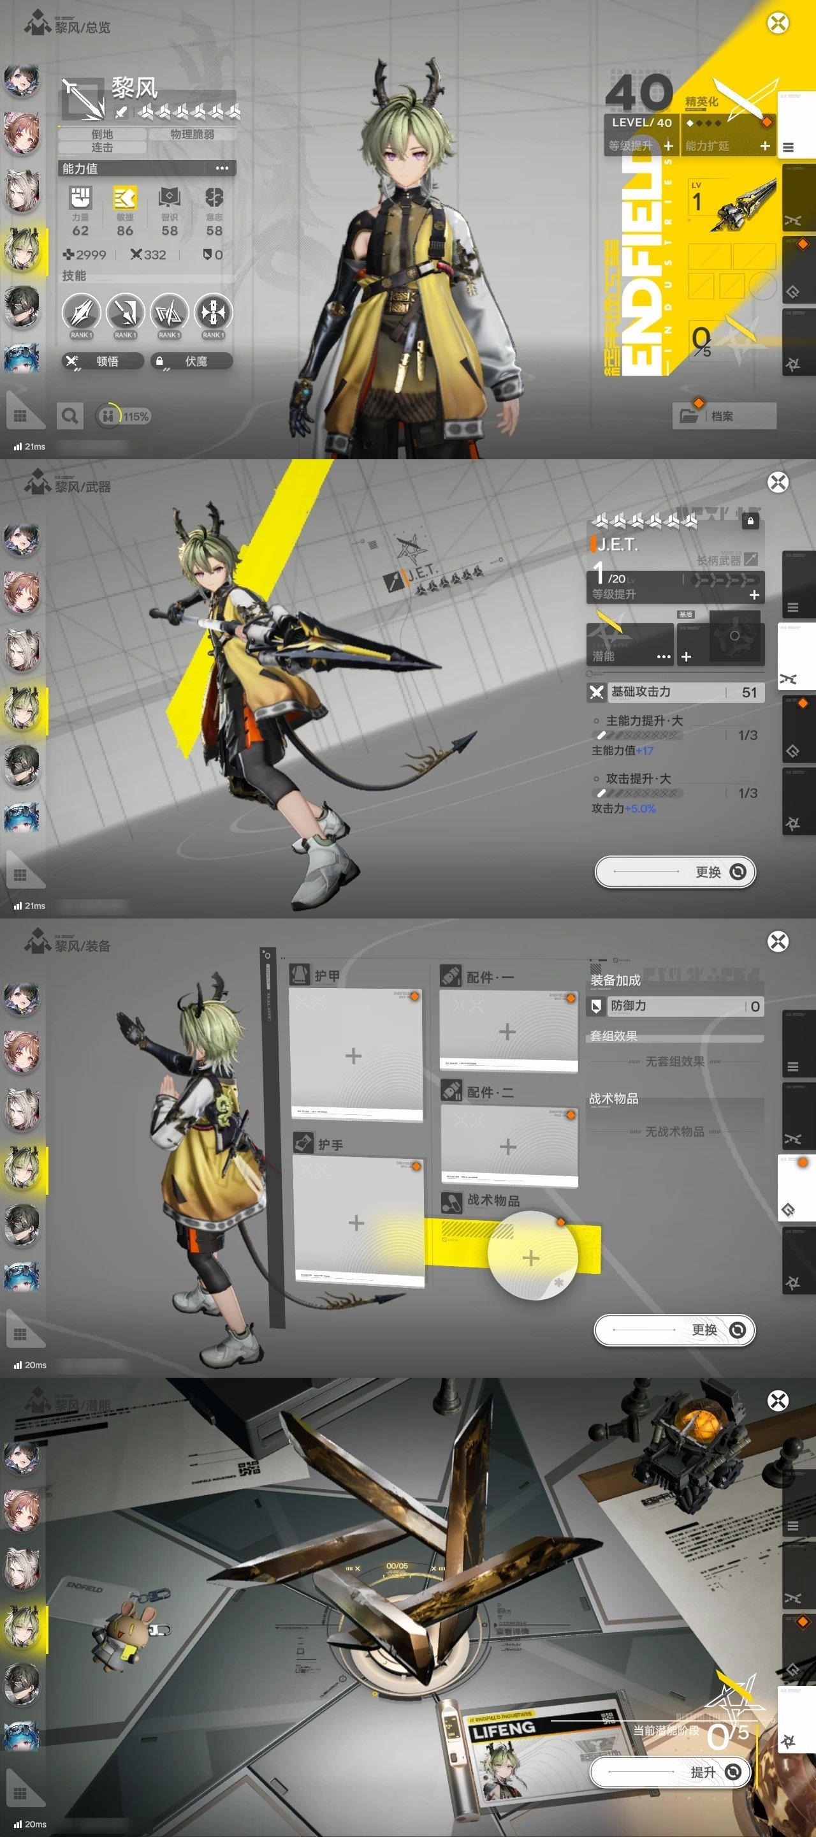Expand 等级提升 under LEVEL/40 with plus
This screenshot has height=1837, width=816.
pyautogui.click(x=667, y=146)
